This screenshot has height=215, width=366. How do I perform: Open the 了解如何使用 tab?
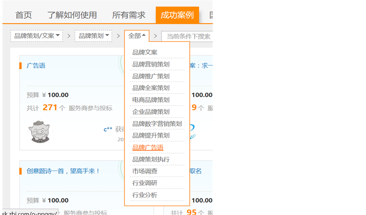72,15
